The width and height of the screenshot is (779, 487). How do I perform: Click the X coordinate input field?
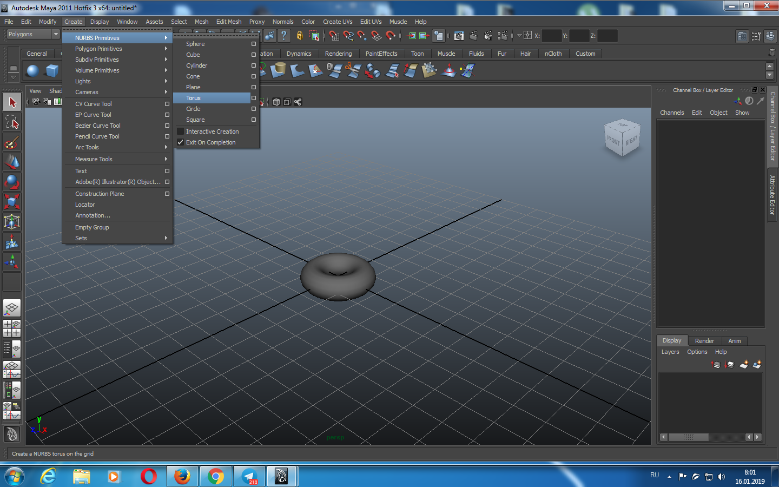[551, 36]
